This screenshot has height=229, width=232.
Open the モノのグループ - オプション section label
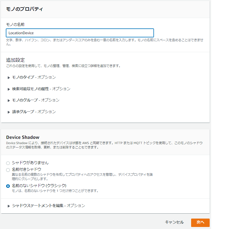36,100
